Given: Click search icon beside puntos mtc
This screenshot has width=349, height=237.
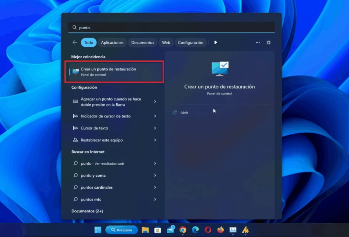Looking at the screenshot, I should click(75, 199).
